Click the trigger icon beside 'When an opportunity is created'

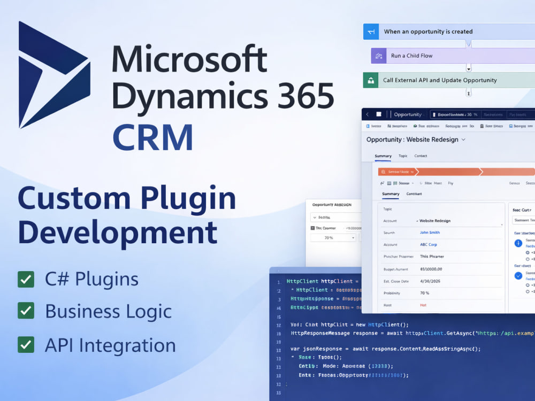click(371, 32)
